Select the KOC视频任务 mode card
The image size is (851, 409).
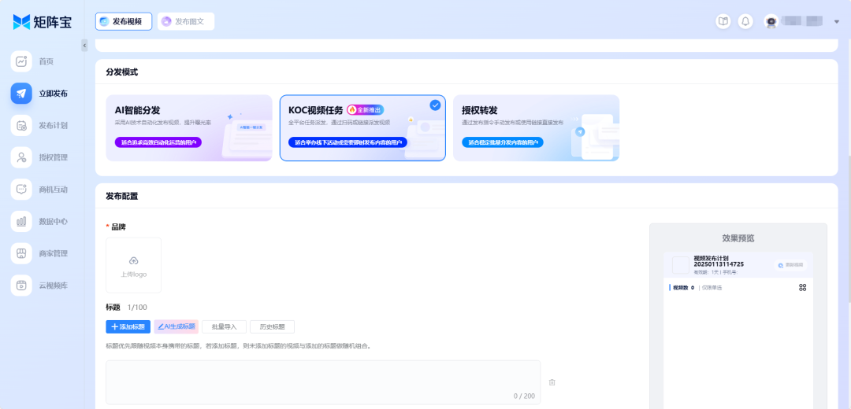[362, 128]
